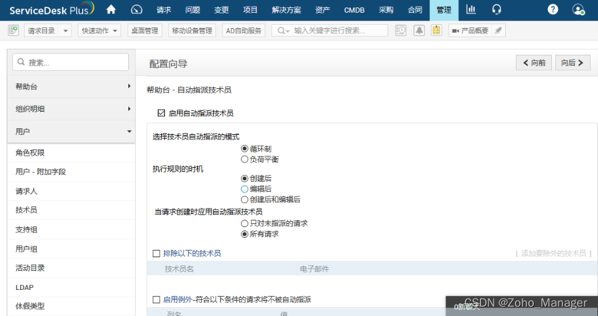Open the 管理 tab

(x=444, y=10)
